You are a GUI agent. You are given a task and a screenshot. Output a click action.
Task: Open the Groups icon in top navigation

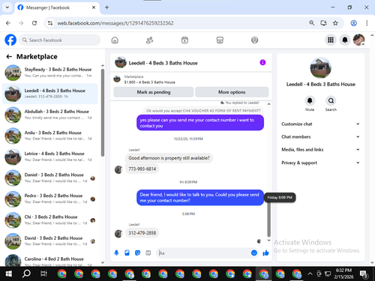254,40
